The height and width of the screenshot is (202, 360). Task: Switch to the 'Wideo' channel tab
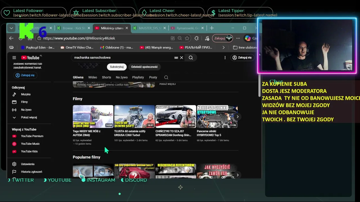pos(93,77)
